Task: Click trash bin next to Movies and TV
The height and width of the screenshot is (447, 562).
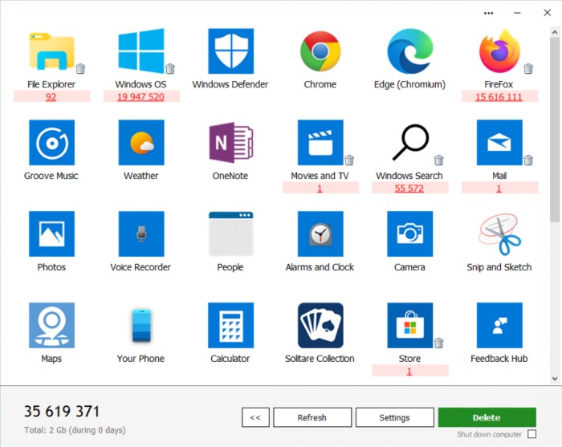Action: point(349,160)
